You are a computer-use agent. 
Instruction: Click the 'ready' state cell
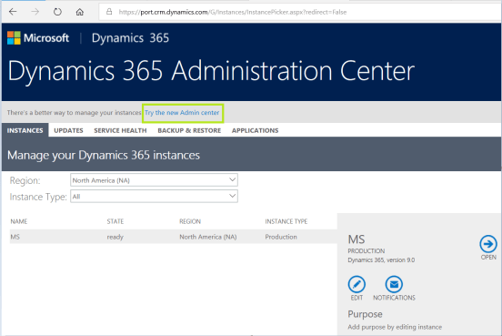click(x=115, y=237)
